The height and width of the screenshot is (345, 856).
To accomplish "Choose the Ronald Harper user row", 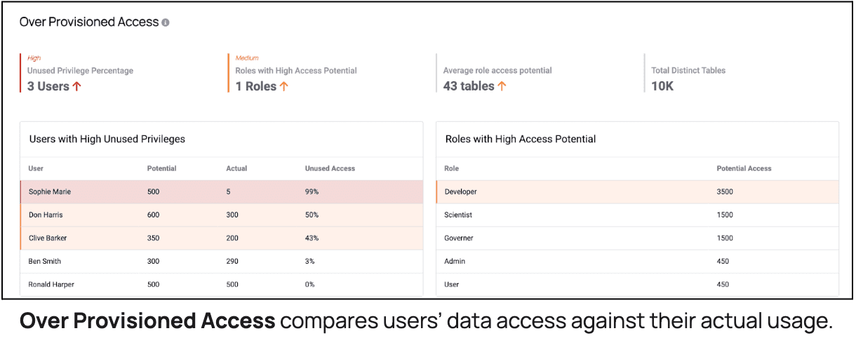I will (222, 284).
